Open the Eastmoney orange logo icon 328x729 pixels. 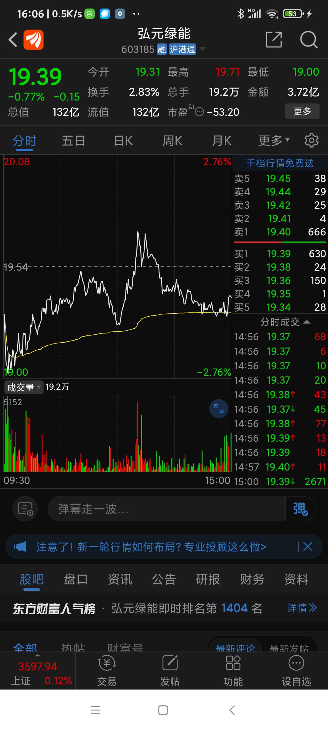[x=33, y=40]
